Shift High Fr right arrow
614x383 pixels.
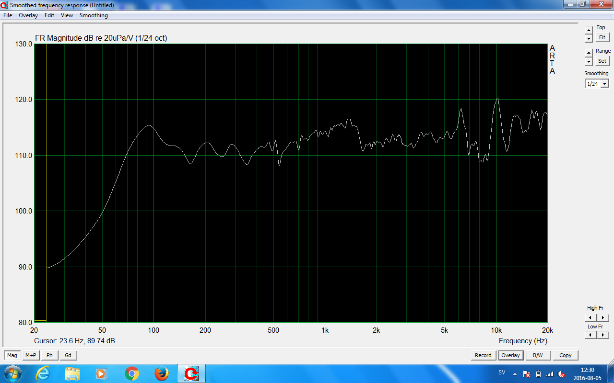603,317
